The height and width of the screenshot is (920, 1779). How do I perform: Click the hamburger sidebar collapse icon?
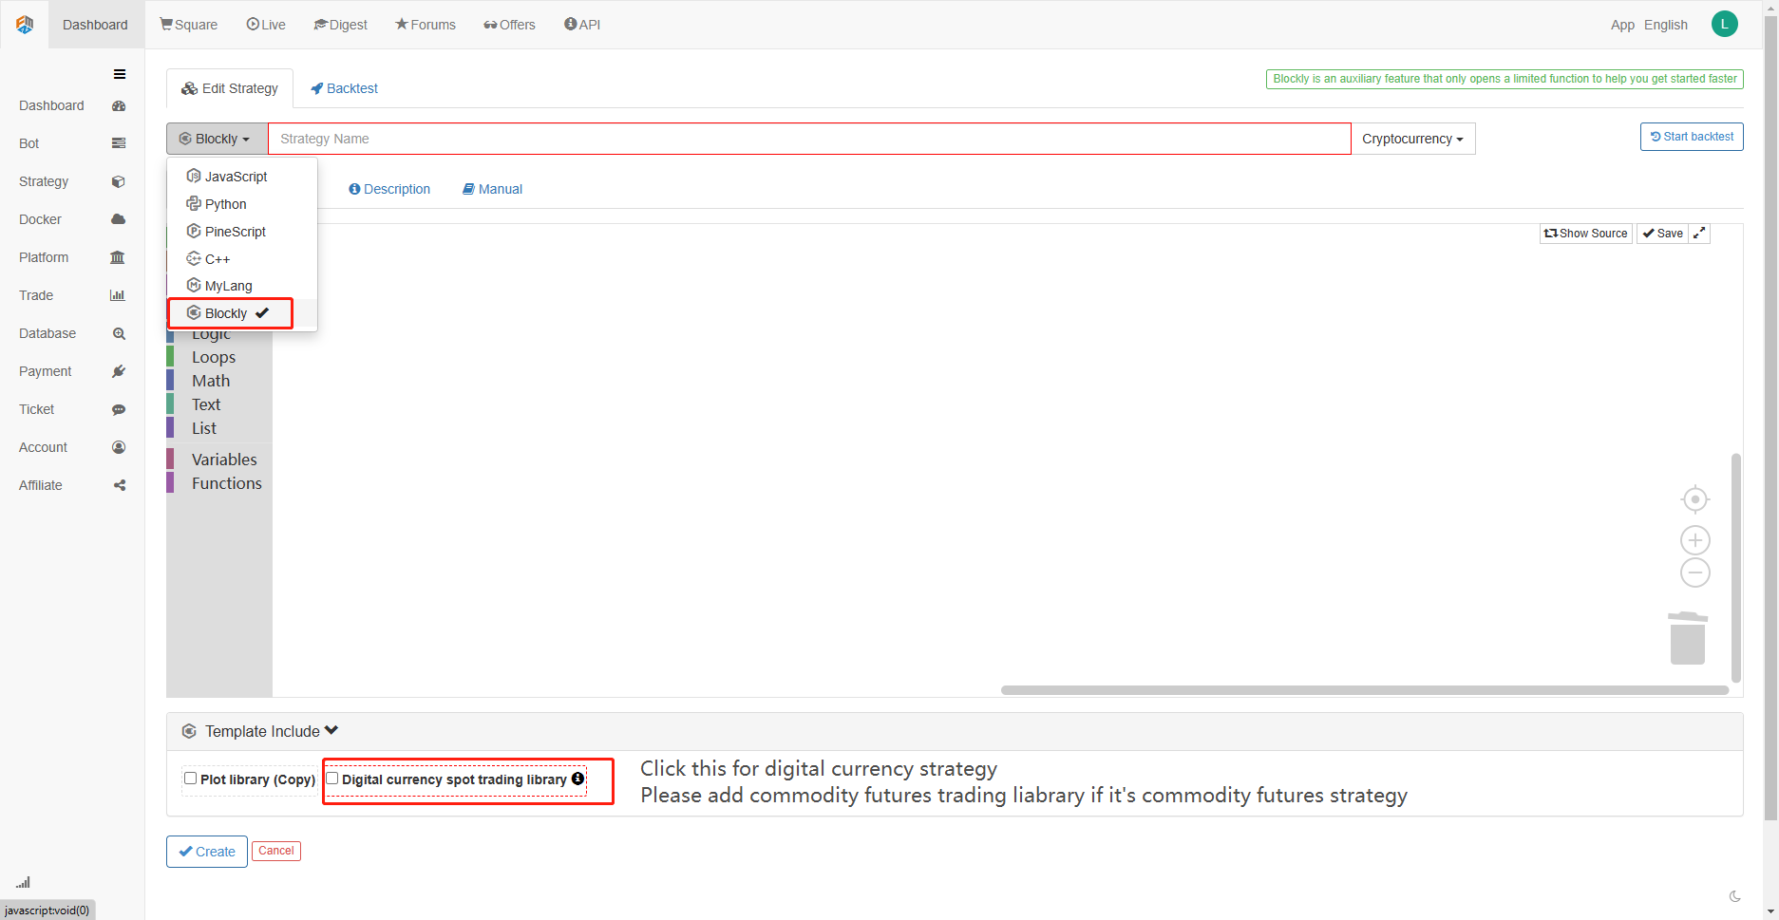coord(120,74)
